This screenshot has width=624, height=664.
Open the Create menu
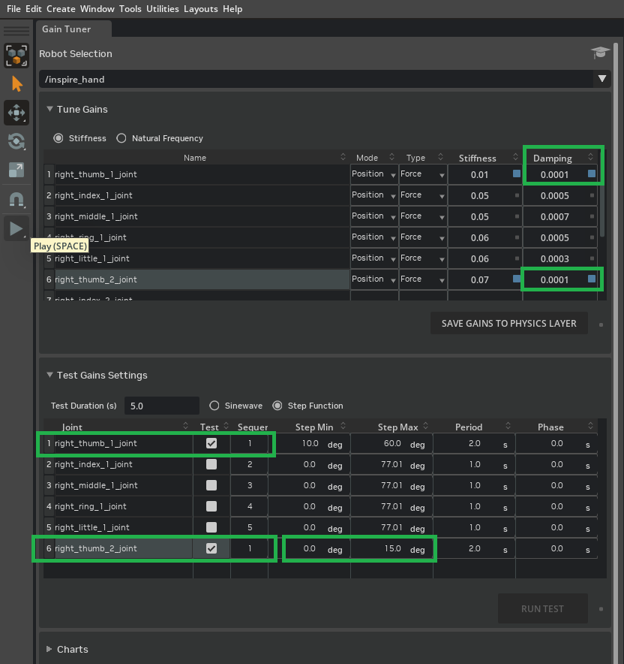(x=61, y=8)
